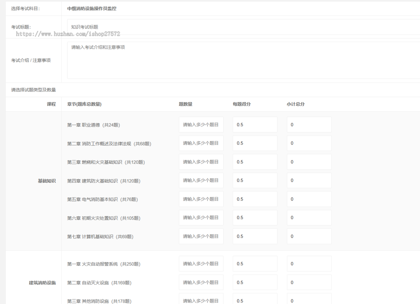The height and width of the screenshot is (304, 420).
Task: Click 小计总分 field for 消防工作概述及法律法规 row
Action: tap(309, 143)
